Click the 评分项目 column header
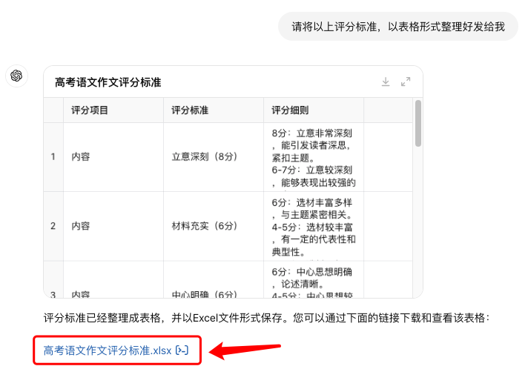This screenshot has height=369, width=528. coord(113,110)
